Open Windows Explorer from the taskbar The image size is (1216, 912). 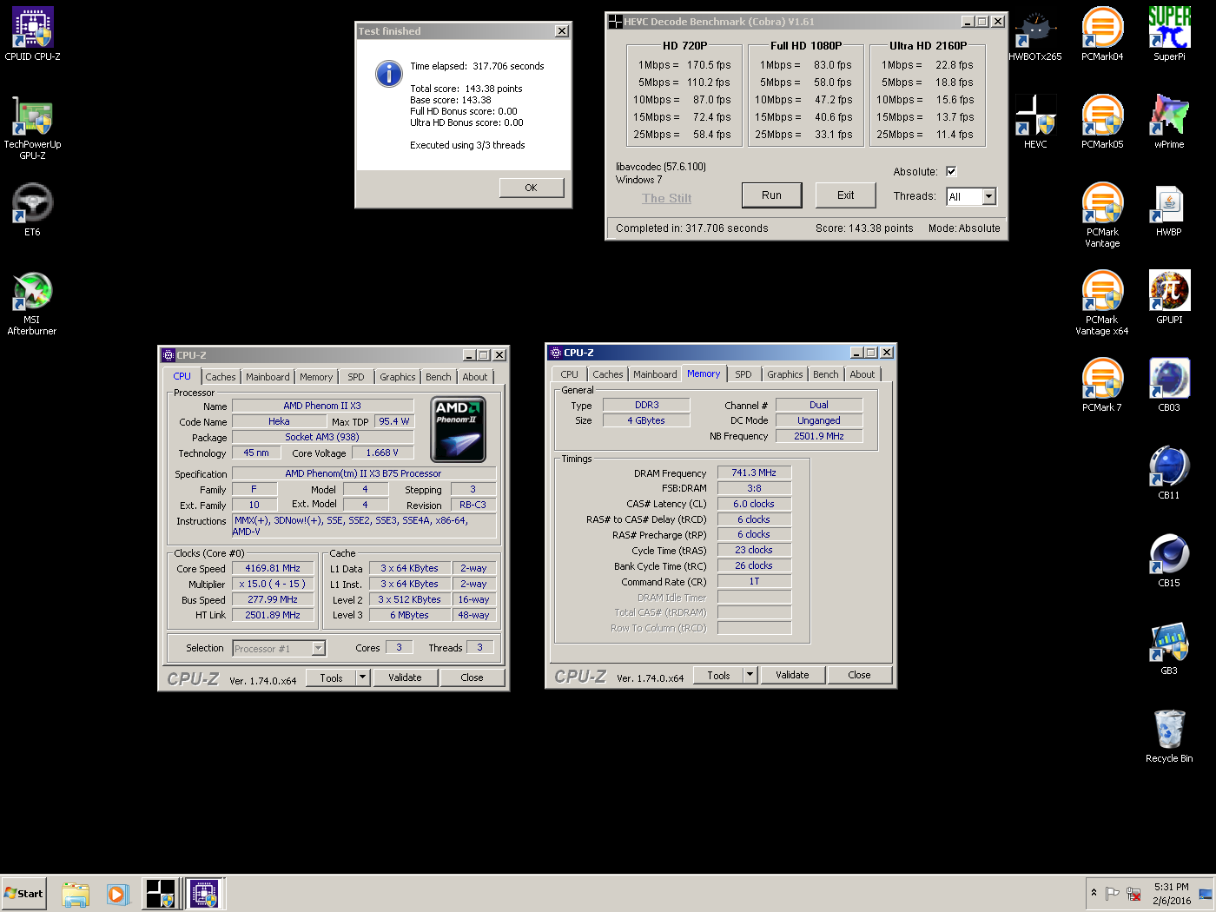click(76, 894)
